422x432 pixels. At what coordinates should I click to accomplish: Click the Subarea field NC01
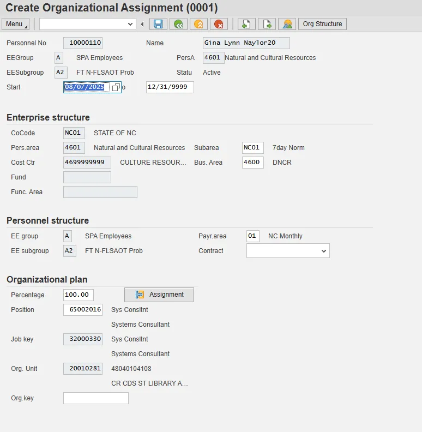253,148
